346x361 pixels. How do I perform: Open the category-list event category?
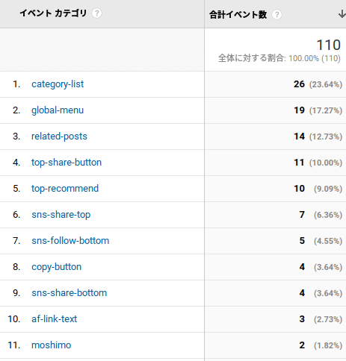tap(58, 84)
